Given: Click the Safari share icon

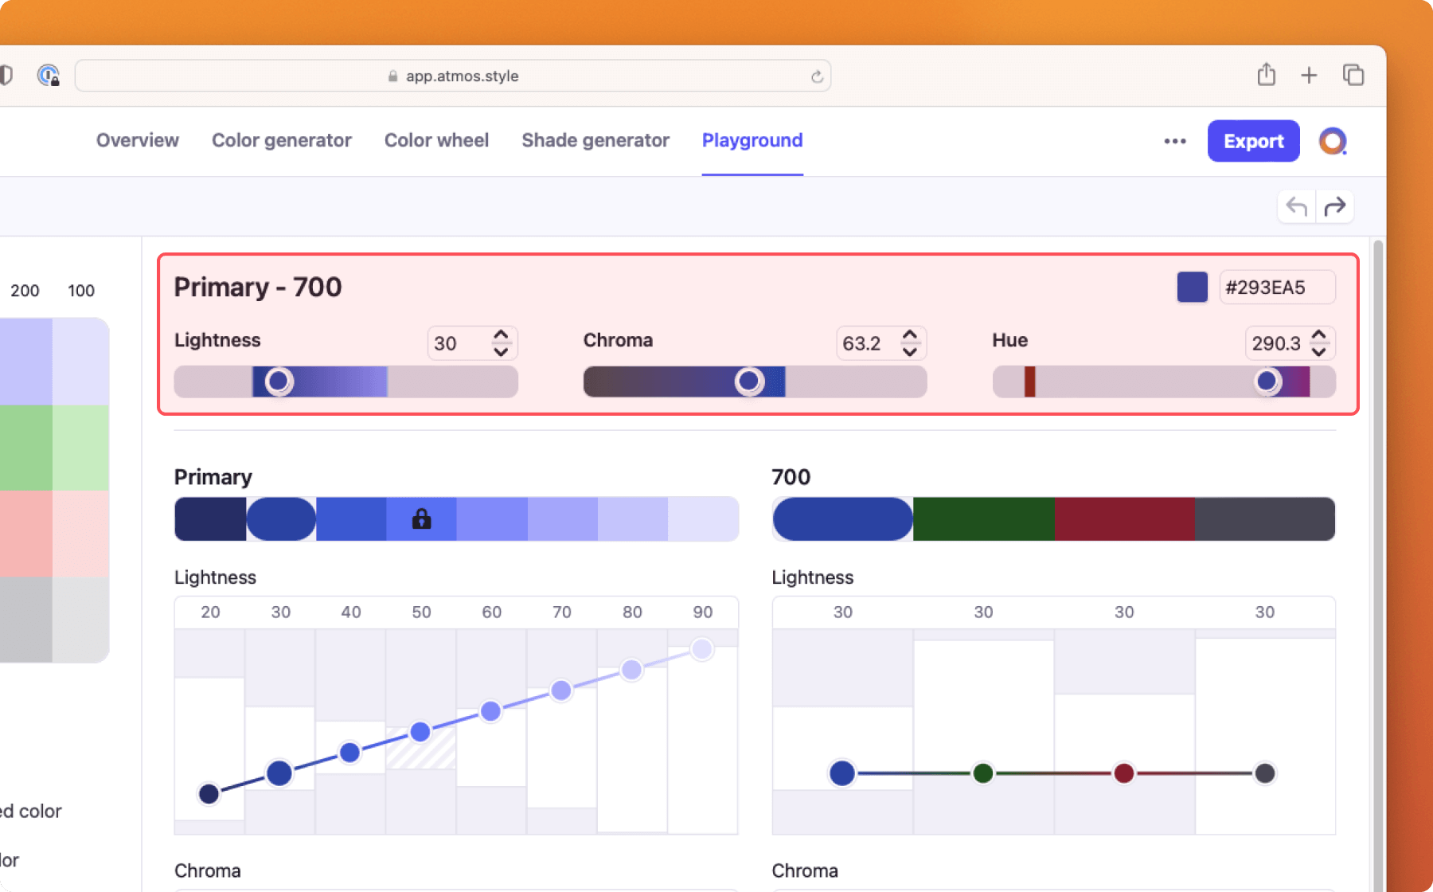Looking at the screenshot, I should [1266, 75].
